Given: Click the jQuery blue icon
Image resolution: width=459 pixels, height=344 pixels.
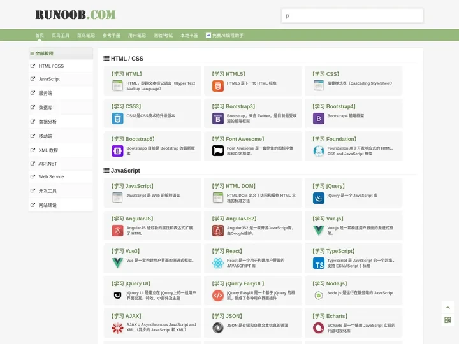Looking at the screenshot, I should point(319,198).
